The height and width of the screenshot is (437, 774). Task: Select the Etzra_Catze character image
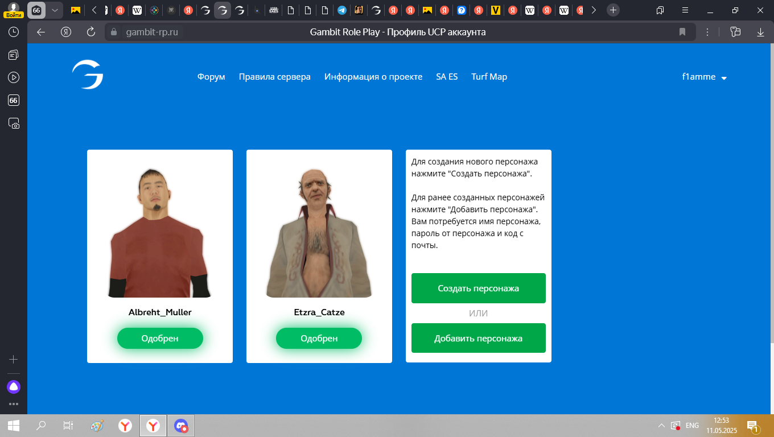point(319,232)
